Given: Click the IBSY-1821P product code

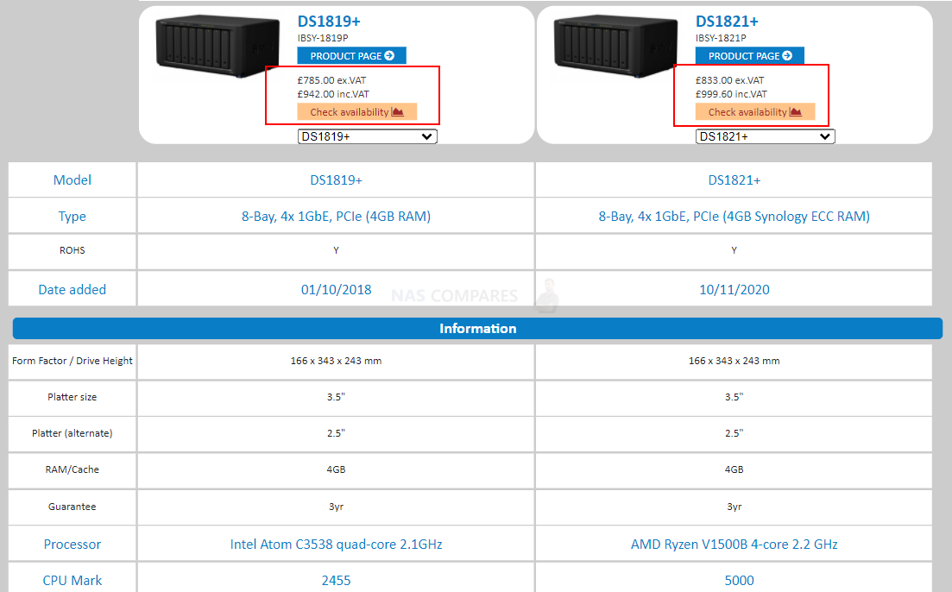Looking at the screenshot, I should [x=722, y=38].
